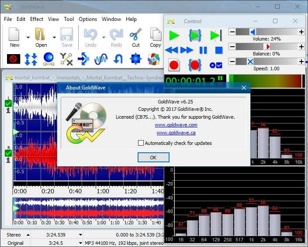Click the Cut scissors icon

point(135,34)
